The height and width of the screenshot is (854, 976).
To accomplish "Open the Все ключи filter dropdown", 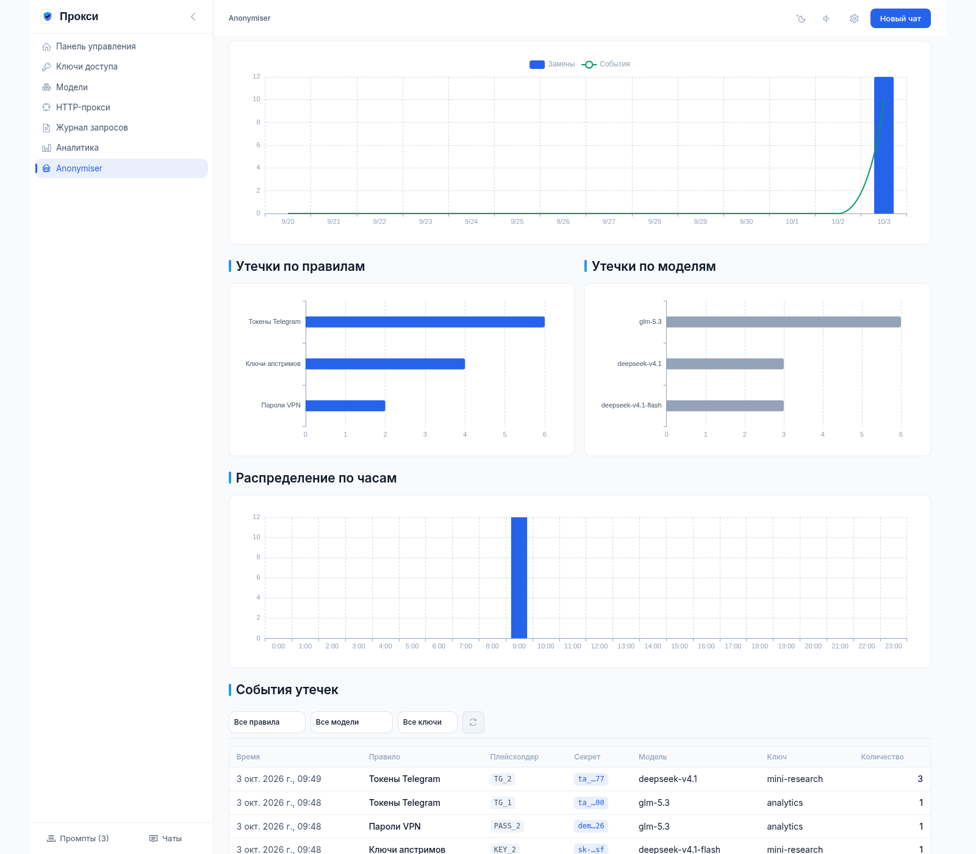I will [428, 722].
